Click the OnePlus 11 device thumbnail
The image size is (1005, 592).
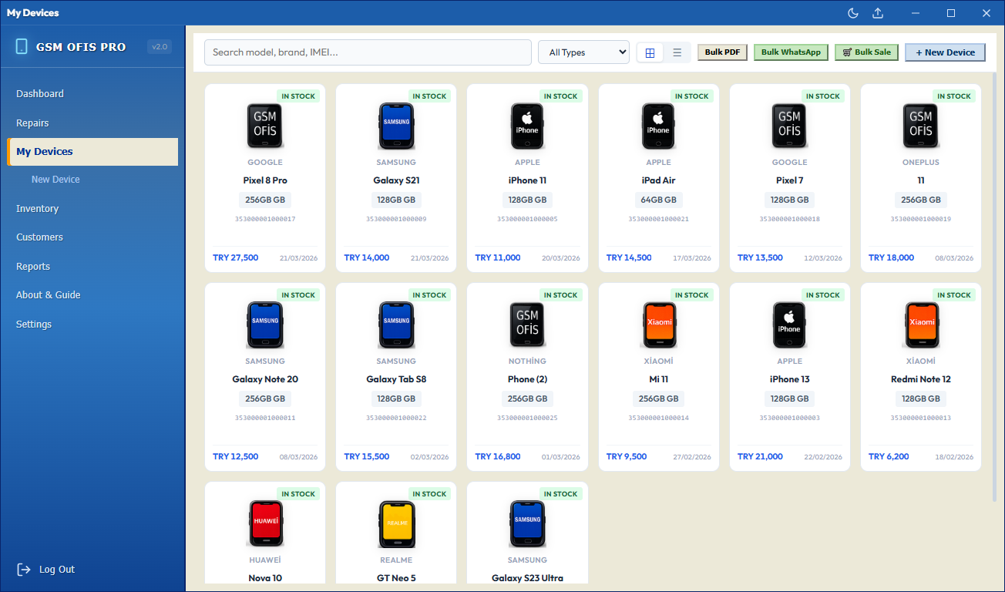point(921,126)
